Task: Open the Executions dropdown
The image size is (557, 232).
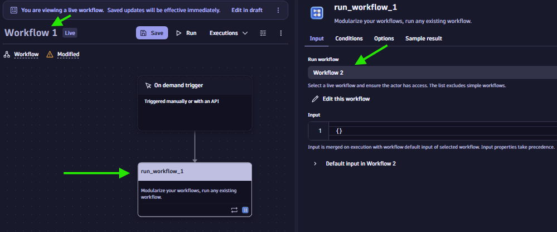Action: pos(229,33)
